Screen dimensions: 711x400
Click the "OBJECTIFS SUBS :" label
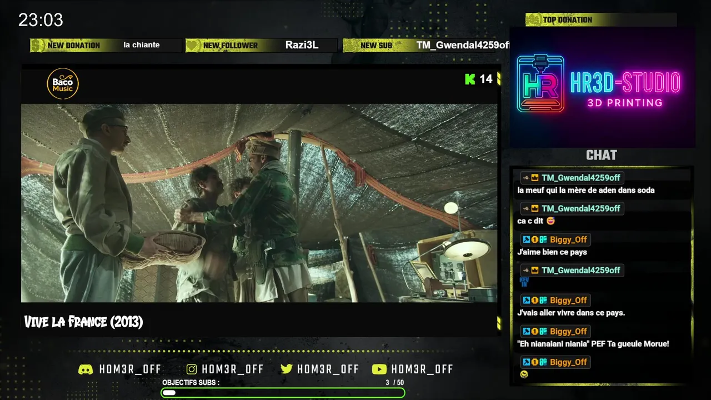191,383
